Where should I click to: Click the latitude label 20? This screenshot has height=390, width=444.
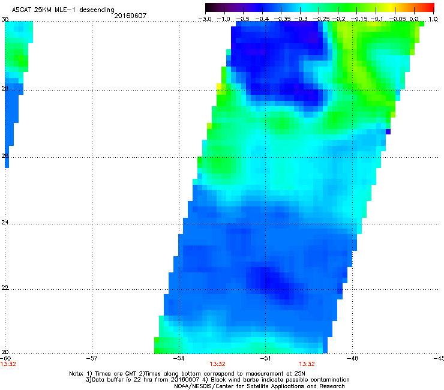[5, 352]
